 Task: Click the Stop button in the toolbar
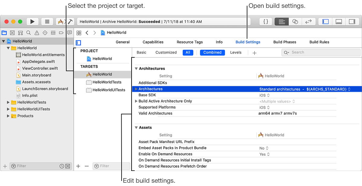47,22
